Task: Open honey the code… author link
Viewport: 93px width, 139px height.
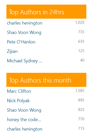Action: click(x=24, y=120)
